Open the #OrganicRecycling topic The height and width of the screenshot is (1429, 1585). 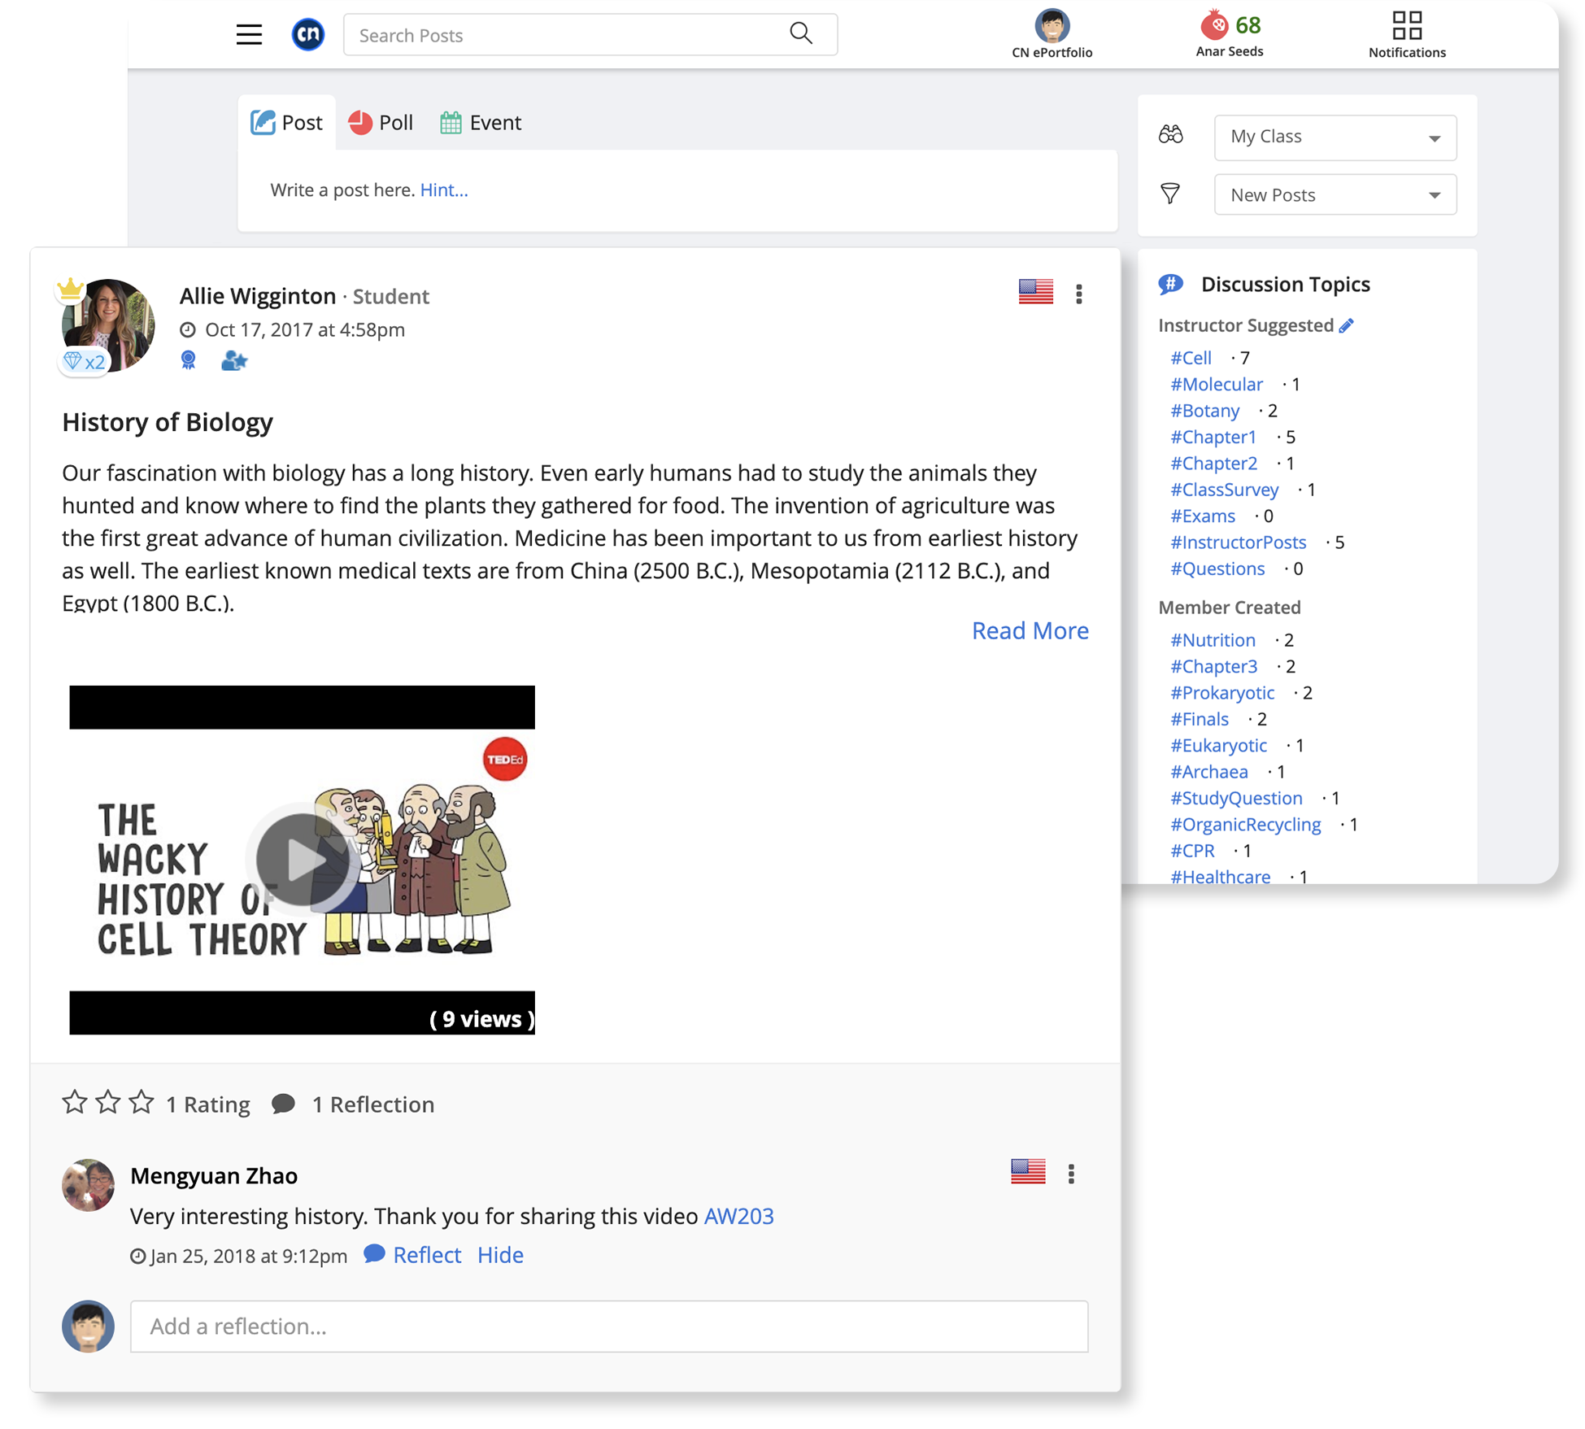coord(1245,824)
